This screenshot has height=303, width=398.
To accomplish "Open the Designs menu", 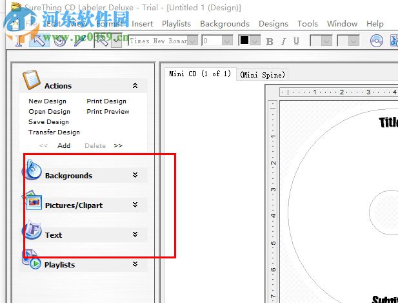I will [x=274, y=24].
